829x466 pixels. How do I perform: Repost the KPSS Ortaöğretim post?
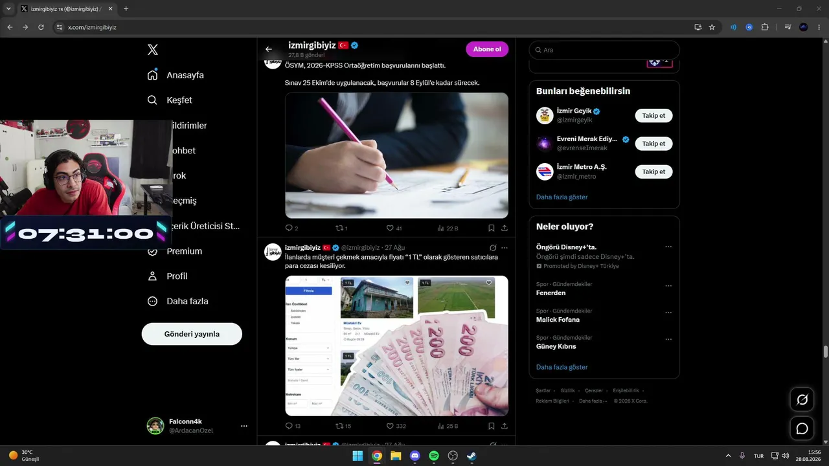pos(339,228)
